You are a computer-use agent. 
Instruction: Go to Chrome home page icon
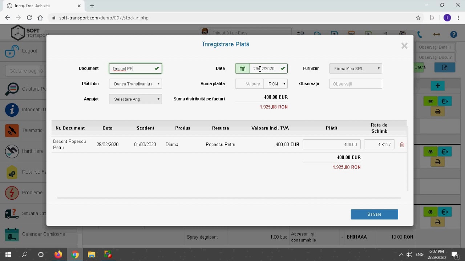pyautogui.click(x=40, y=18)
